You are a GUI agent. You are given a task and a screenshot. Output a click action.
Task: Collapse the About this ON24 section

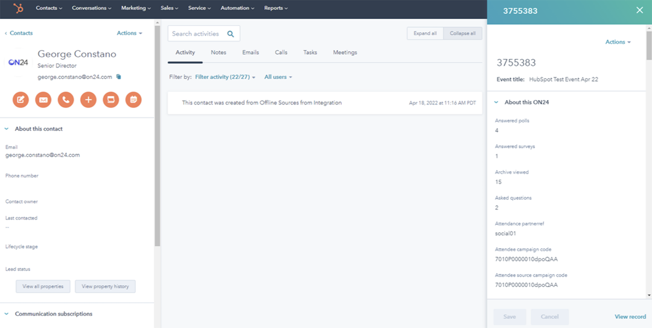pyautogui.click(x=496, y=102)
